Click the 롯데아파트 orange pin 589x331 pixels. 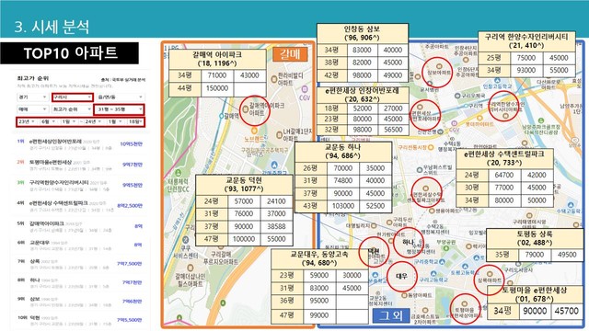pos(479,118)
